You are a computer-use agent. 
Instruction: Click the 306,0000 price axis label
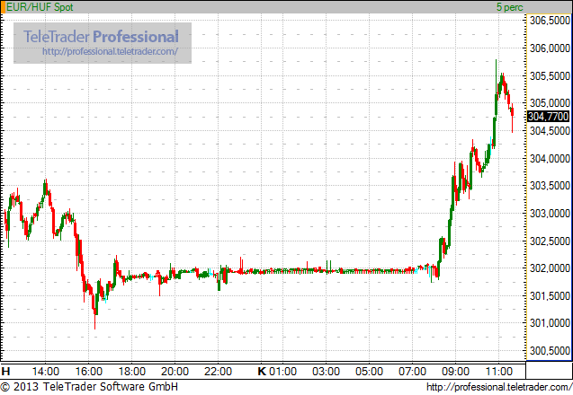[550, 48]
